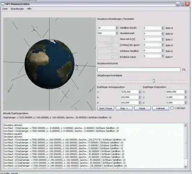Image resolution: width=192 pixels, height=174 pixels.
Task: Click the Start / Pause button
Action: [x=106, y=108]
